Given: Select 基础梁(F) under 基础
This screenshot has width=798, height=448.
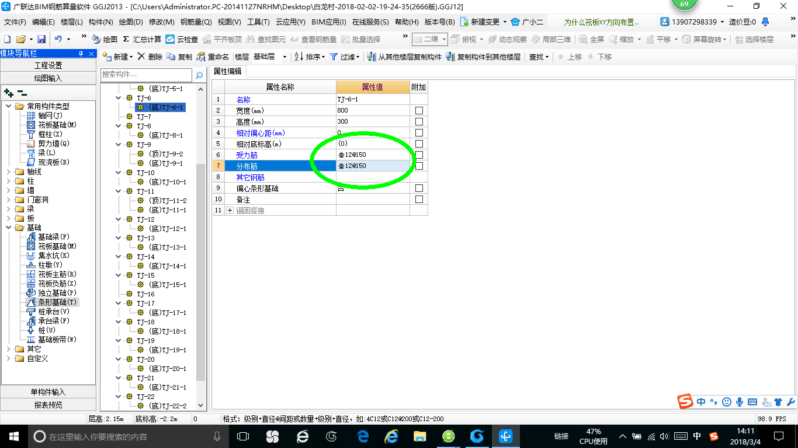Looking at the screenshot, I should [x=48, y=237].
